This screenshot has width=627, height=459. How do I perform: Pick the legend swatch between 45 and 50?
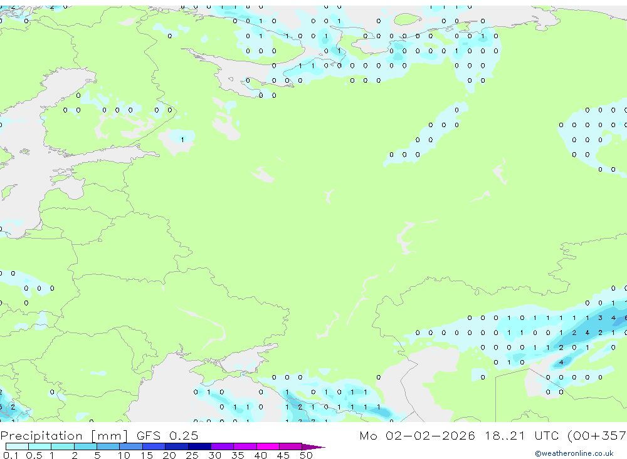point(291,446)
